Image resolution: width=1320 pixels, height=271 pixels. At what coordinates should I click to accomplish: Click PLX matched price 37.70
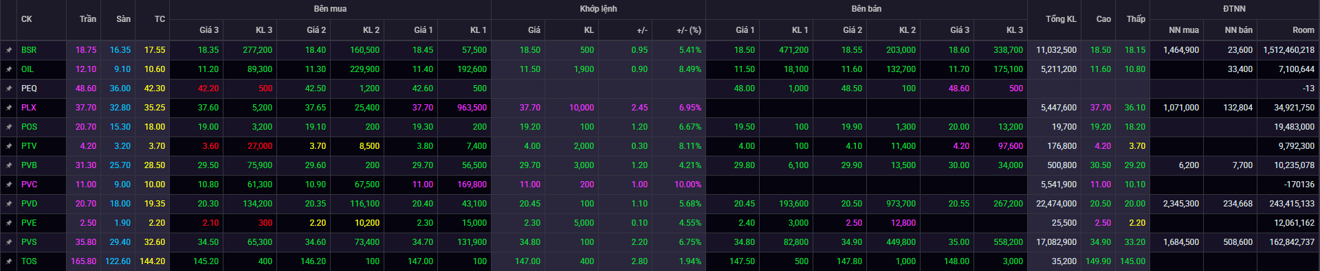coord(530,108)
